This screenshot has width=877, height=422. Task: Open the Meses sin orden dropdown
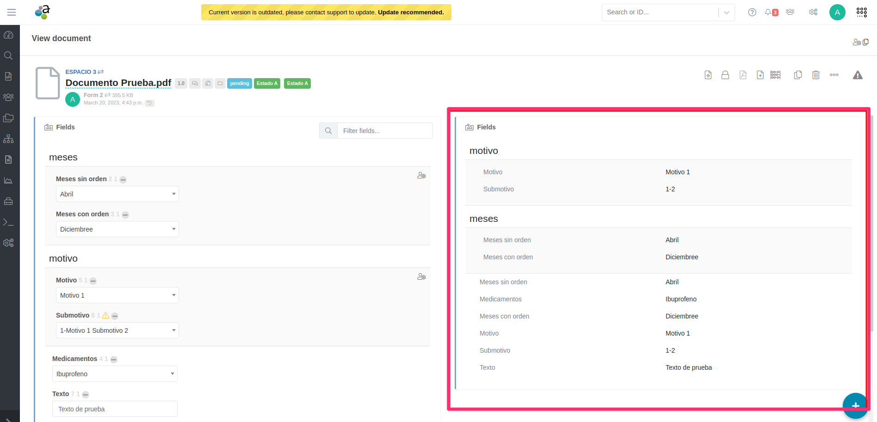pyautogui.click(x=117, y=194)
